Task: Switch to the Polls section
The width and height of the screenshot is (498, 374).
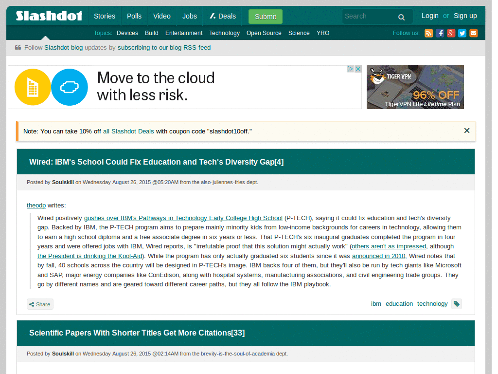Action: [134, 16]
